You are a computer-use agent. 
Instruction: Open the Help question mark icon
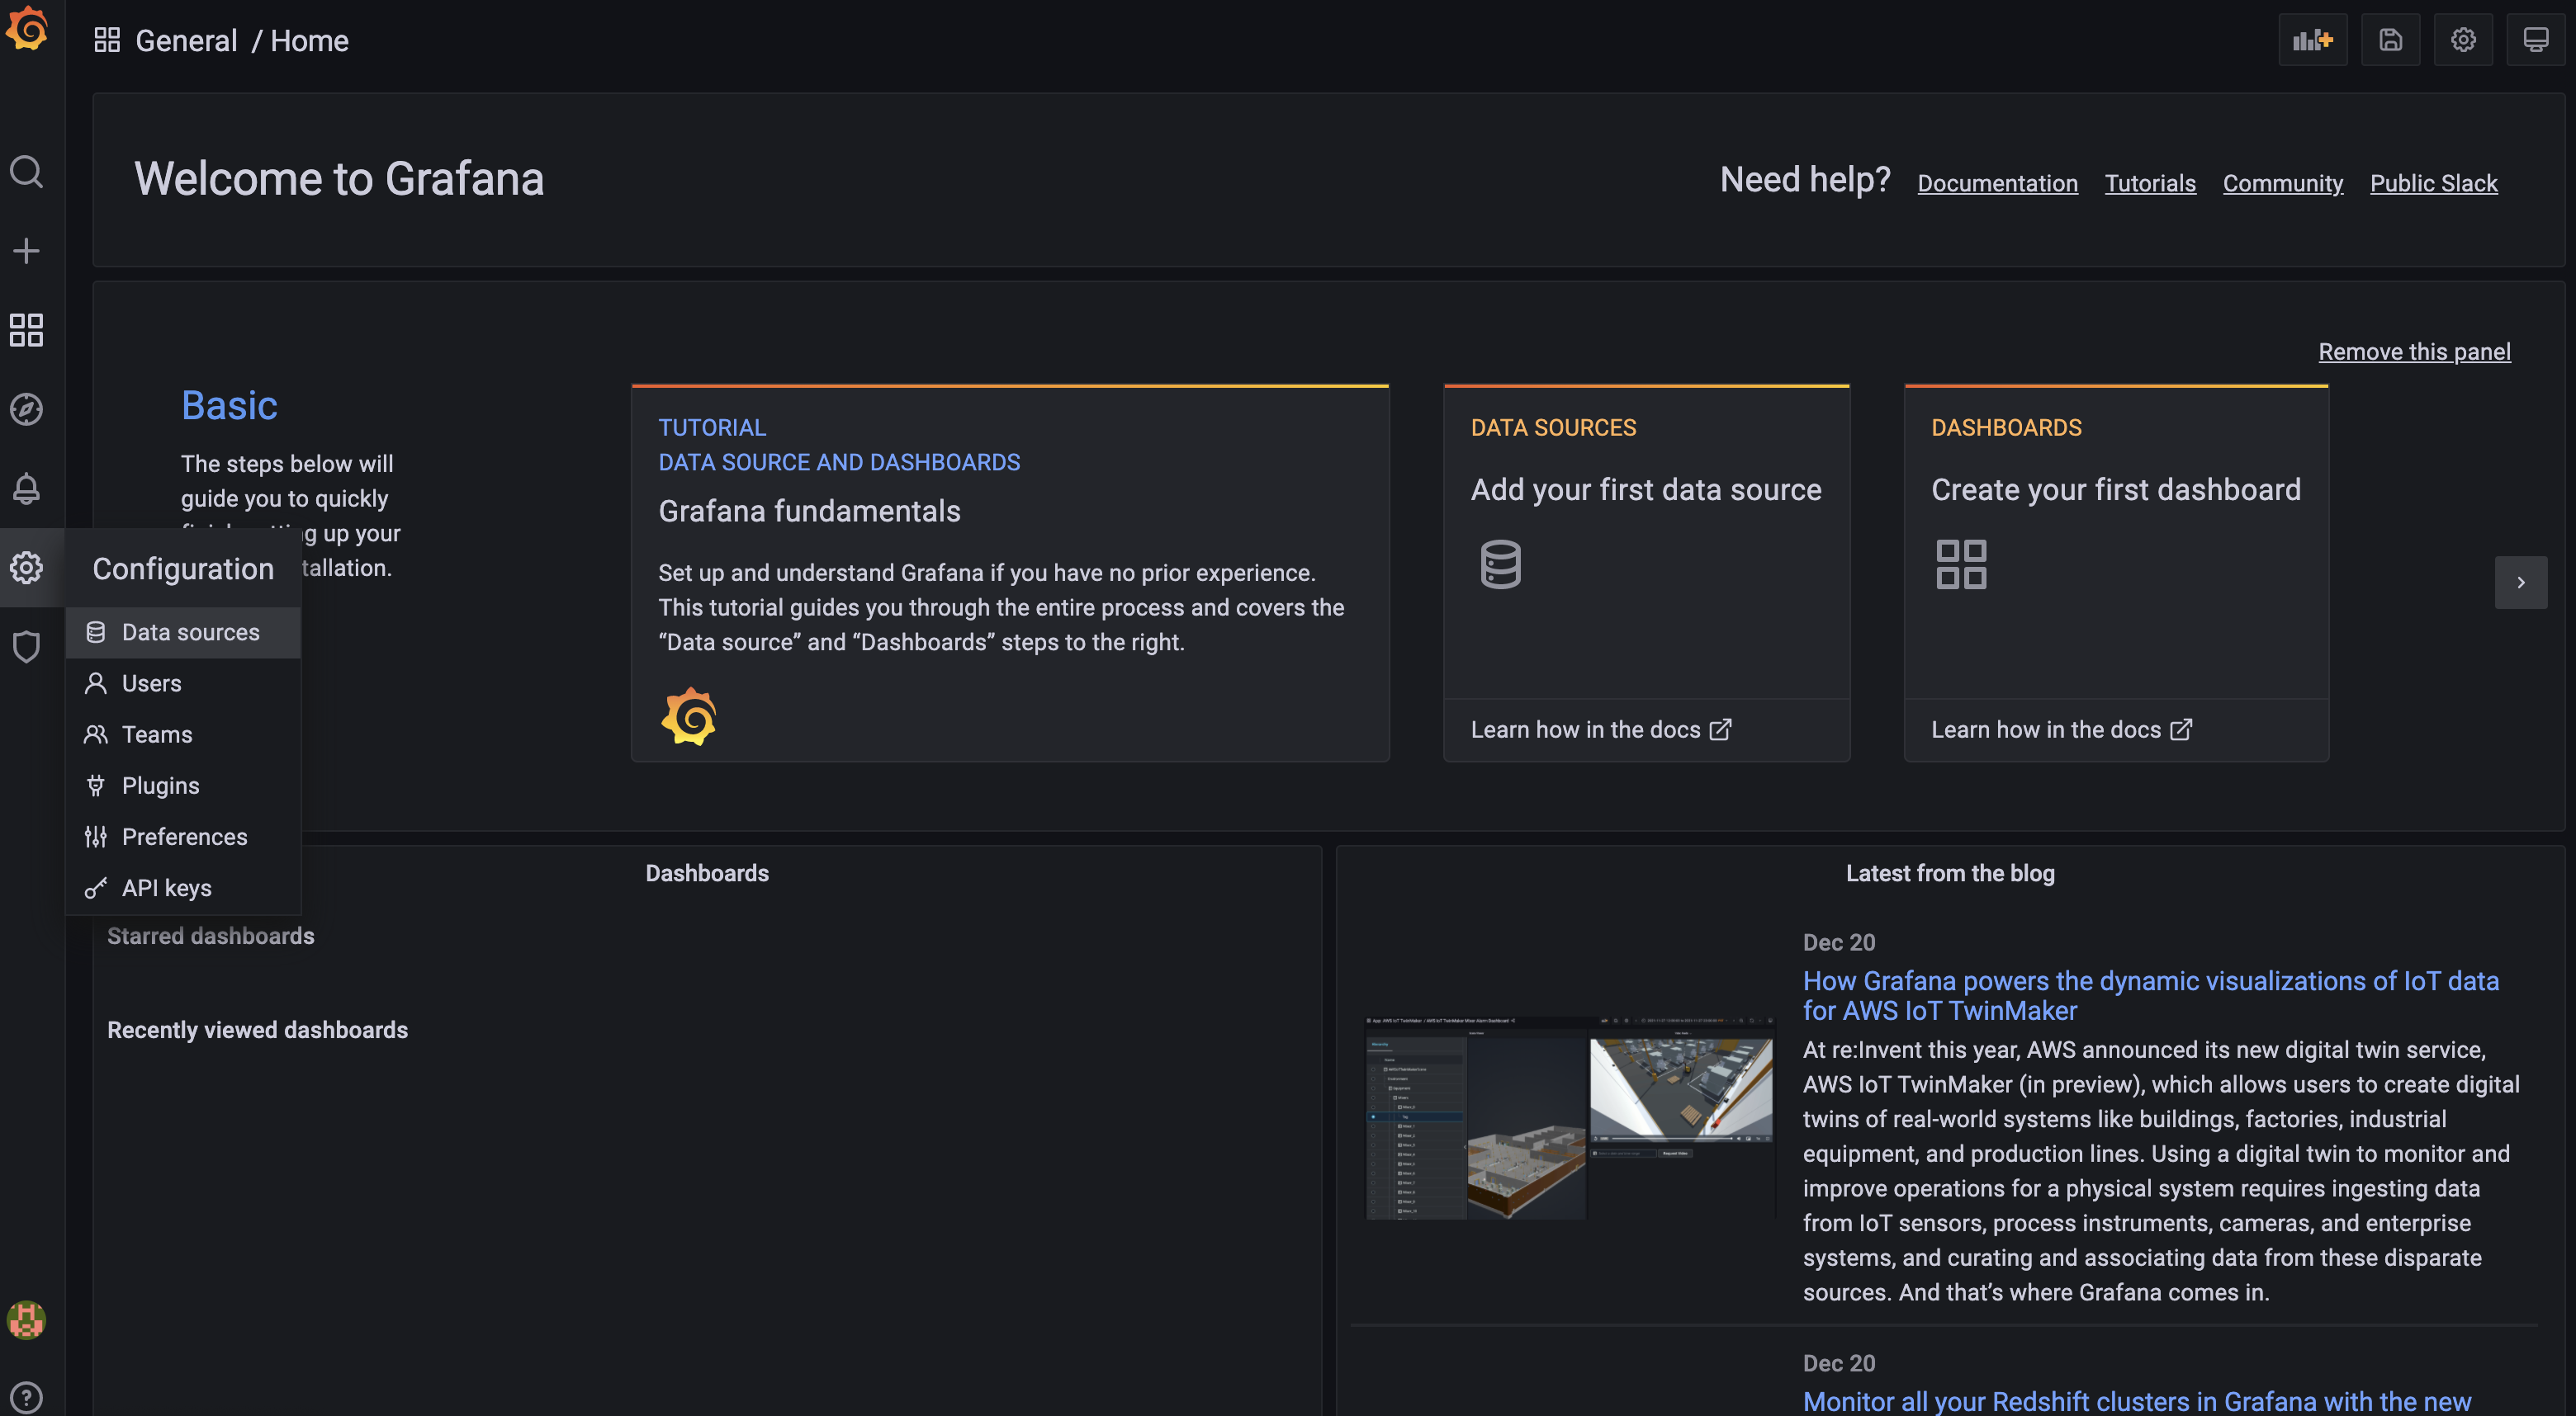[x=26, y=1397]
